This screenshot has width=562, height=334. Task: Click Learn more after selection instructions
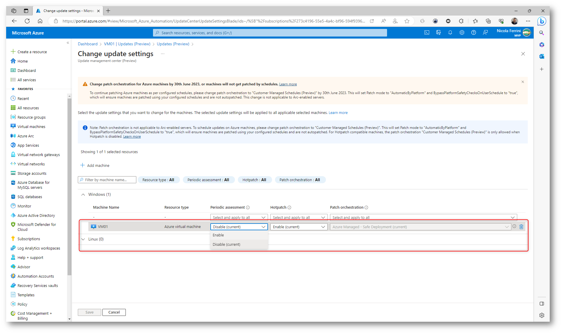pos(338,113)
